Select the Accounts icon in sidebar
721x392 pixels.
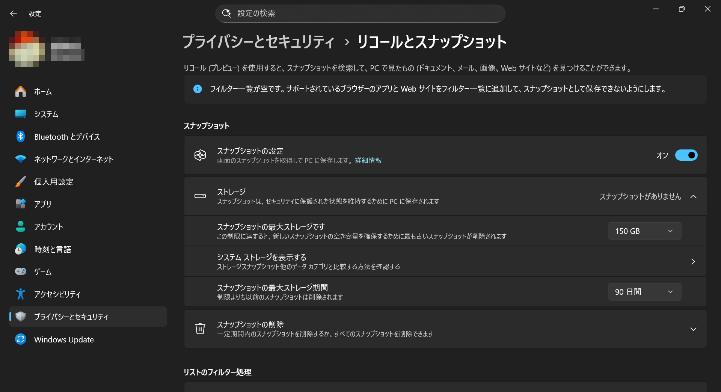pos(20,226)
